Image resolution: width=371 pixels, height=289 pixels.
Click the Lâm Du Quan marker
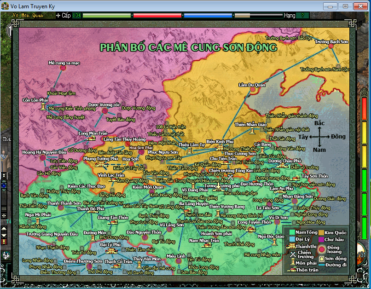tap(253, 90)
